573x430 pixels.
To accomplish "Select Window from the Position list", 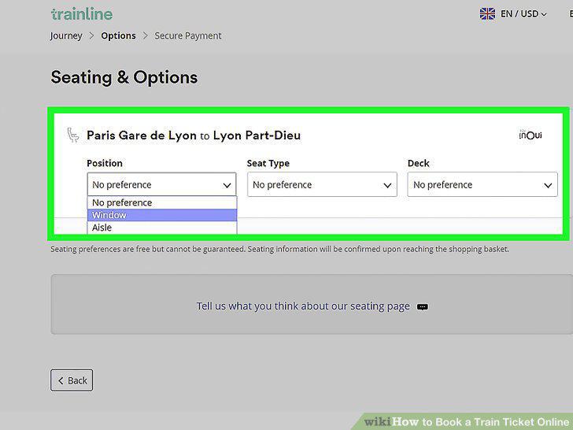I will pos(162,215).
